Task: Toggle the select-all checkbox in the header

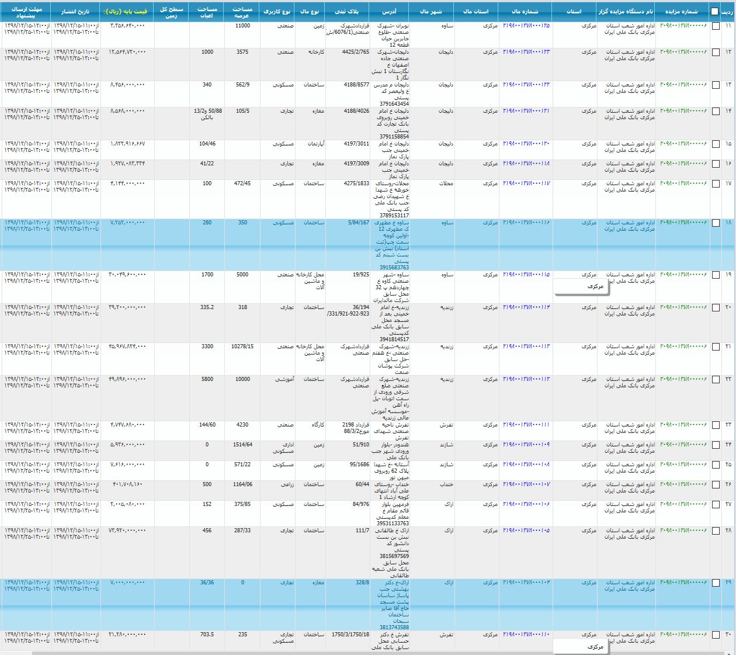Action: click(714, 12)
